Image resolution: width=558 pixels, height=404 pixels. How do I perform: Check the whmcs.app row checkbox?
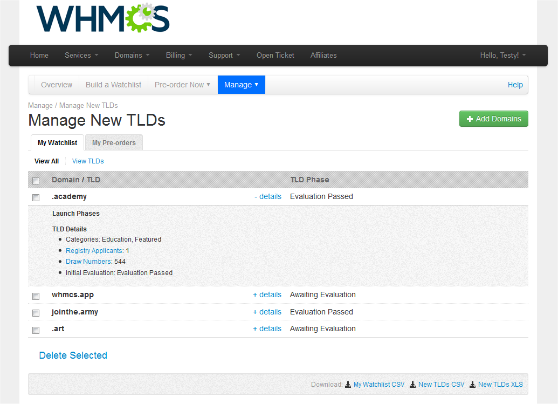click(36, 296)
